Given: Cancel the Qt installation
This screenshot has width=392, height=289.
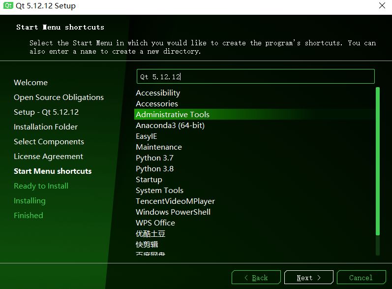Looking at the screenshot, I should pos(361,277).
